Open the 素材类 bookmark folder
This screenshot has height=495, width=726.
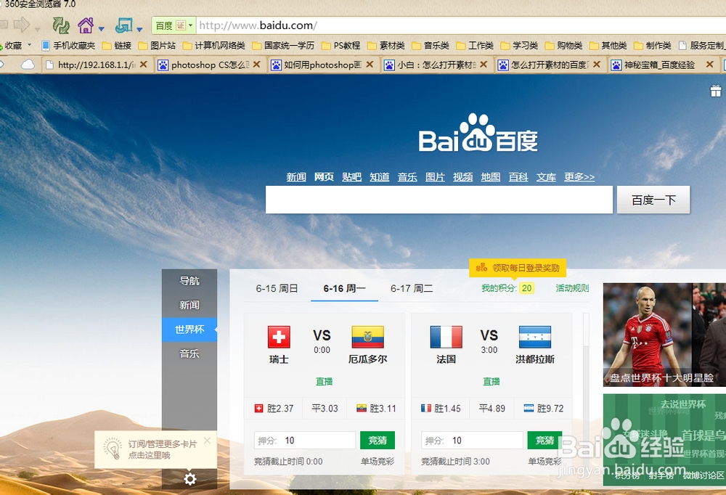click(386, 46)
